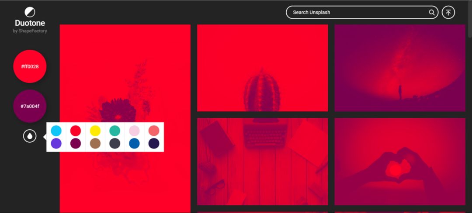Select the brown preset swatch
The image size is (472, 213).
point(95,144)
